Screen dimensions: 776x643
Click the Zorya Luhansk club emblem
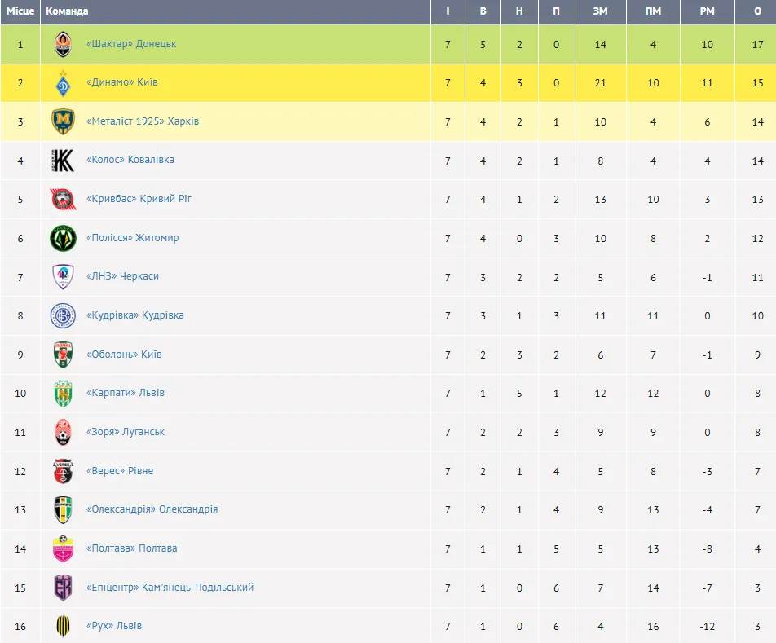point(63,432)
